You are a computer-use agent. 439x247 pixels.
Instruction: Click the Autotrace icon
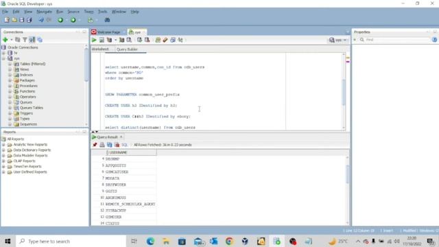[x=122, y=40]
